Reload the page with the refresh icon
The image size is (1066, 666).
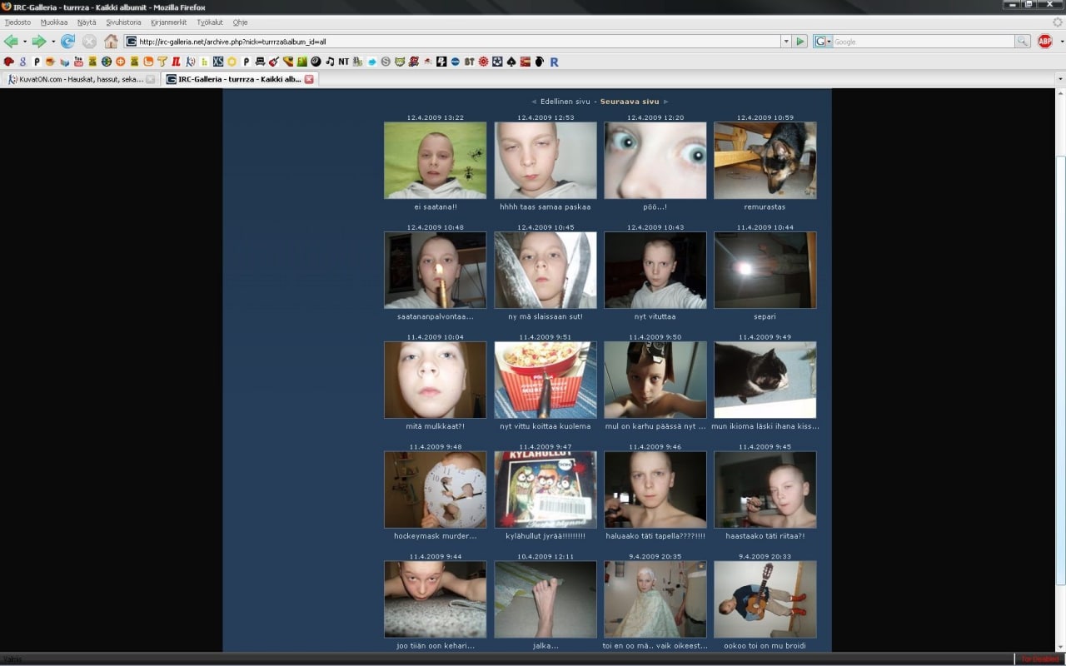(67, 41)
